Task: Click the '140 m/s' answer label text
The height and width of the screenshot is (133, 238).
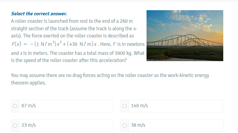Action: 139,106
